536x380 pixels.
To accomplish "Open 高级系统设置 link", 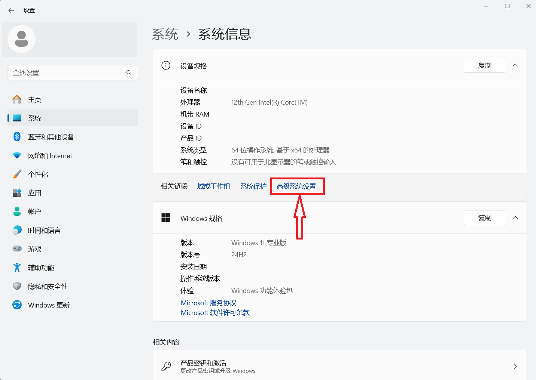I will pyautogui.click(x=297, y=186).
